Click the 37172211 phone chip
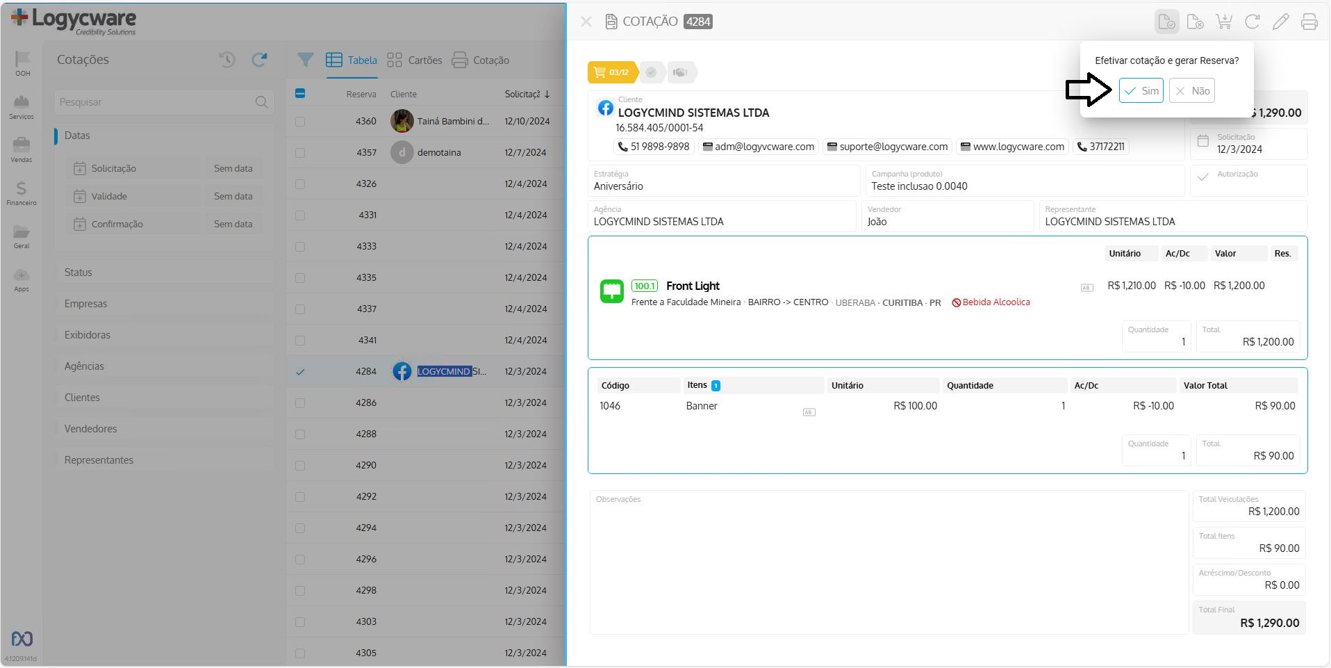1331x668 pixels. pos(1101,147)
